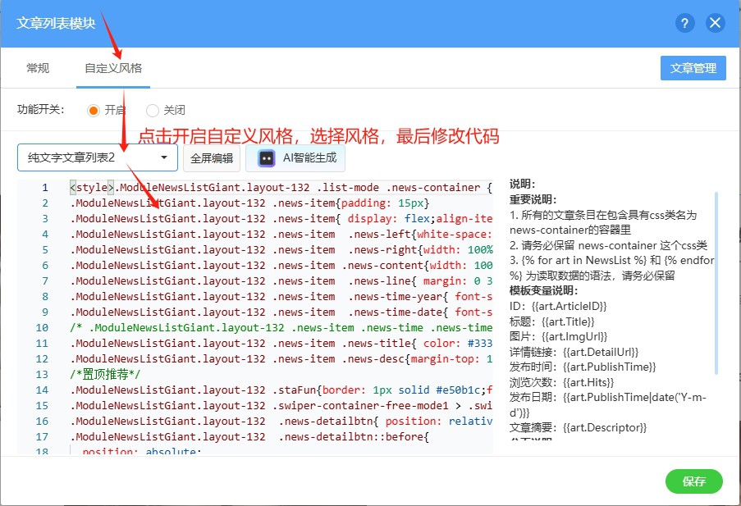Switch to the 常规 tab
Viewport: 741px width, 506px height.
click(38, 68)
